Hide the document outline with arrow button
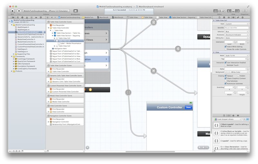Viewport: 258px width, 164px height. (x=87, y=147)
